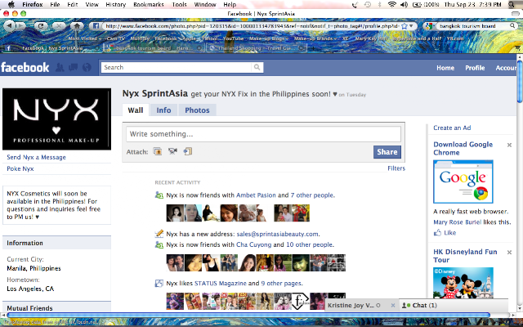Viewport: 523px width, 327px height.
Task: Select the Info tab
Action: (163, 110)
